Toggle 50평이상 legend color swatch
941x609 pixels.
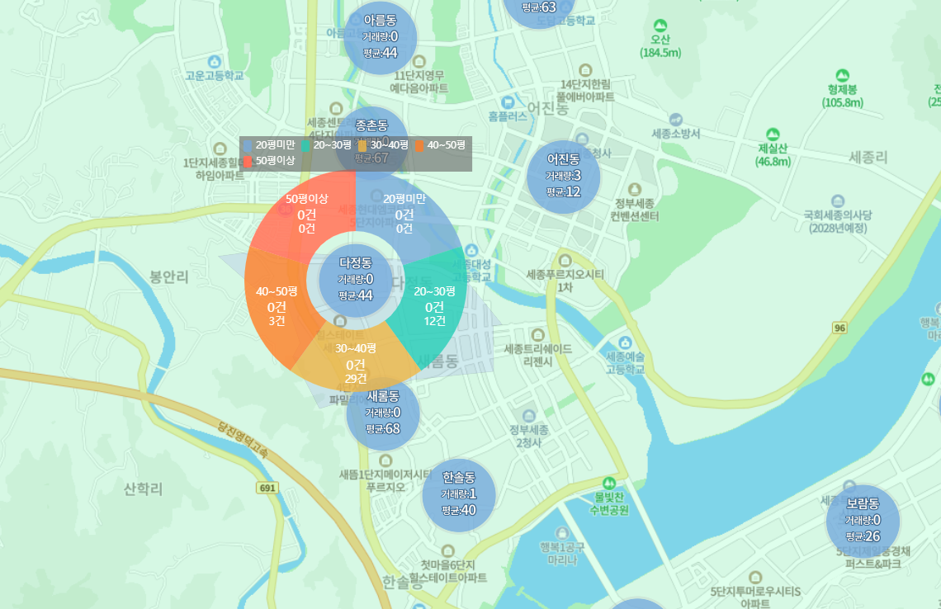coord(248,161)
